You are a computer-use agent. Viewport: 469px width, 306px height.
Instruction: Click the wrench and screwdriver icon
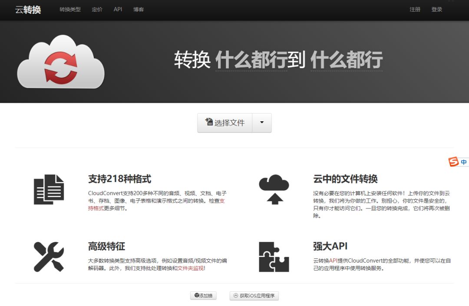(x=49, y=257)
